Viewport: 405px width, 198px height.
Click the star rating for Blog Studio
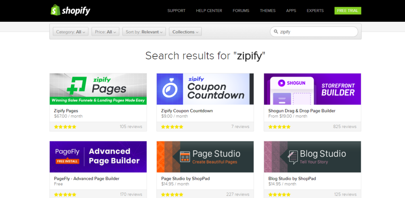click(x=280, y=194)
